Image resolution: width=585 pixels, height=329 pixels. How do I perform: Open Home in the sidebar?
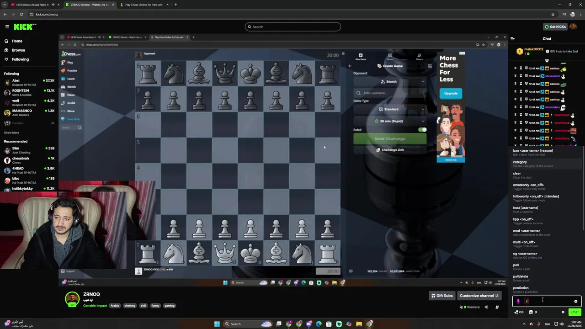17,41
